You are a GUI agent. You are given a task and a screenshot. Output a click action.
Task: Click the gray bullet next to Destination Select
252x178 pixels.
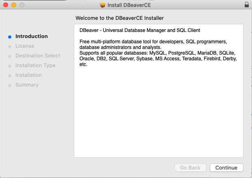pos(10,56)
